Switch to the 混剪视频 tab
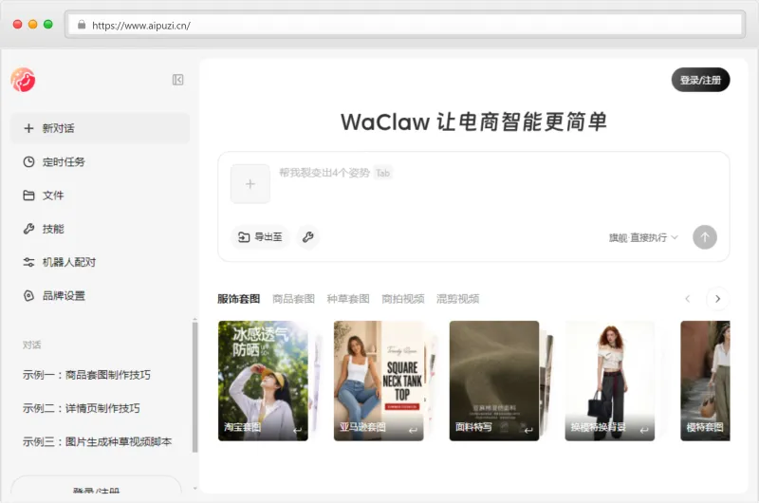 coord(457,299)
